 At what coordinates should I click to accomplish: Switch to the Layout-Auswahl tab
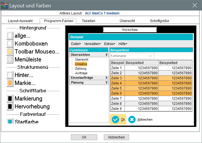[x=20, y=21]
